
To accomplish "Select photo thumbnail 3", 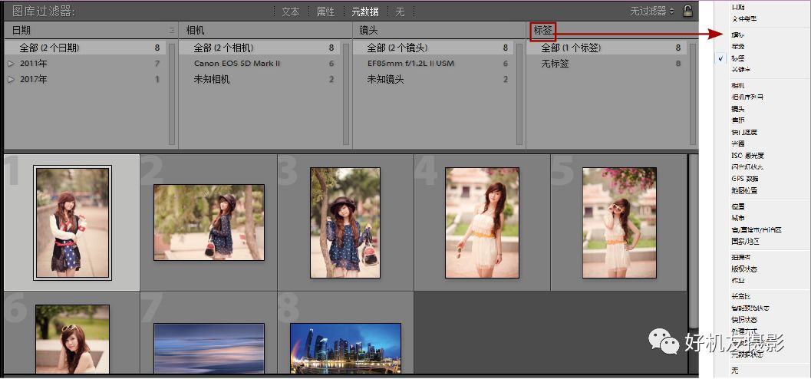I will point(345,222).
